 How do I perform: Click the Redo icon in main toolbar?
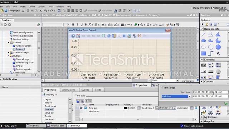52,10
